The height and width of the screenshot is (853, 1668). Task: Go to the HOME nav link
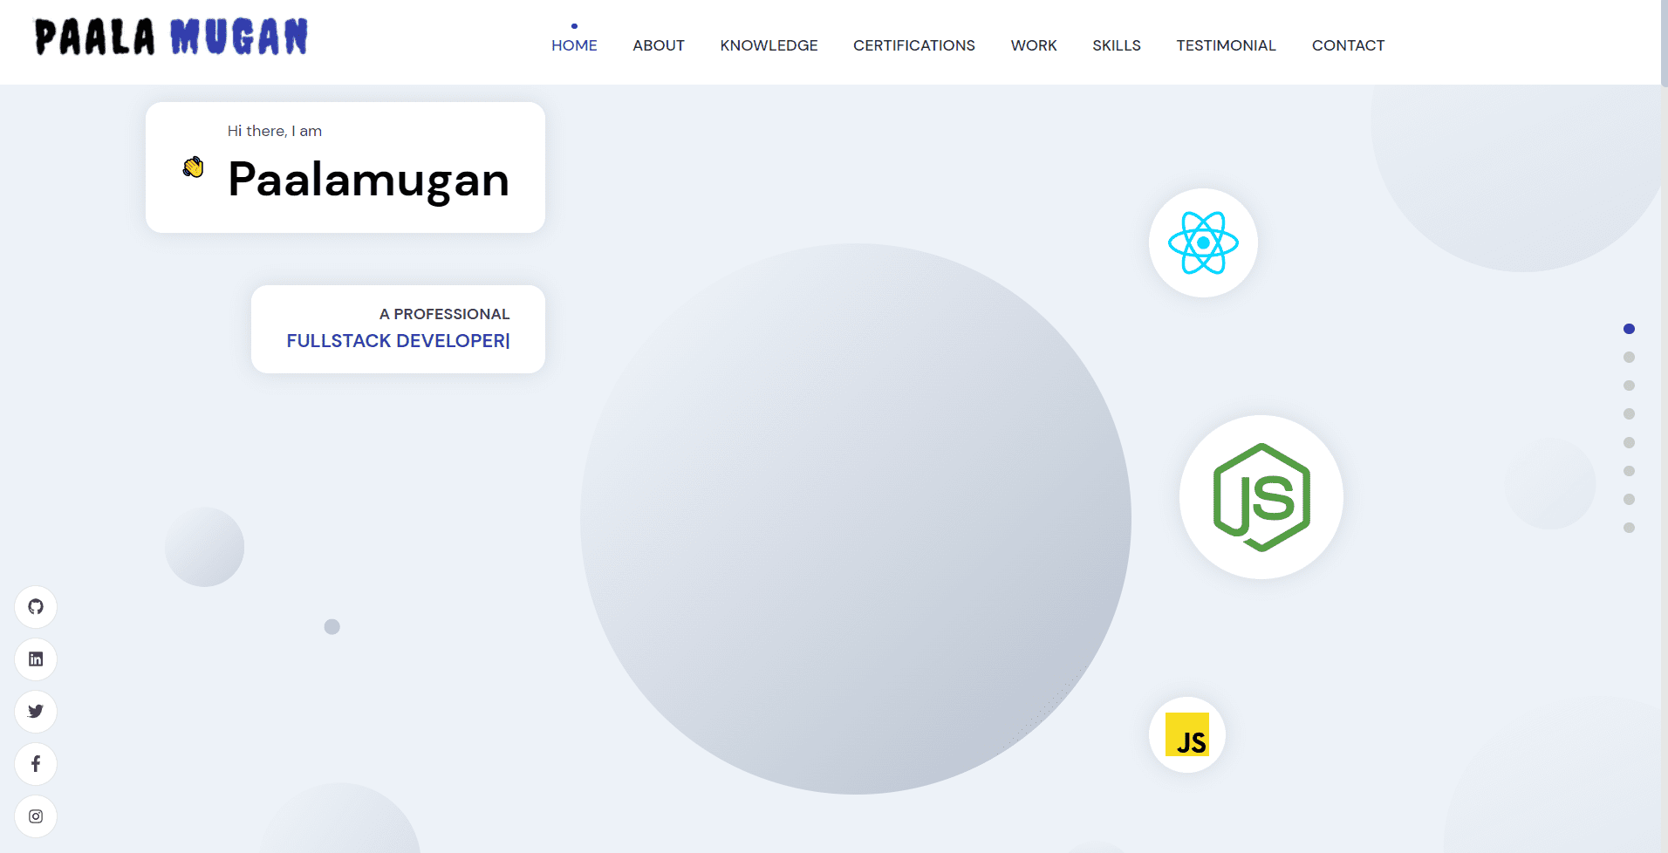[x=574, y=45]
